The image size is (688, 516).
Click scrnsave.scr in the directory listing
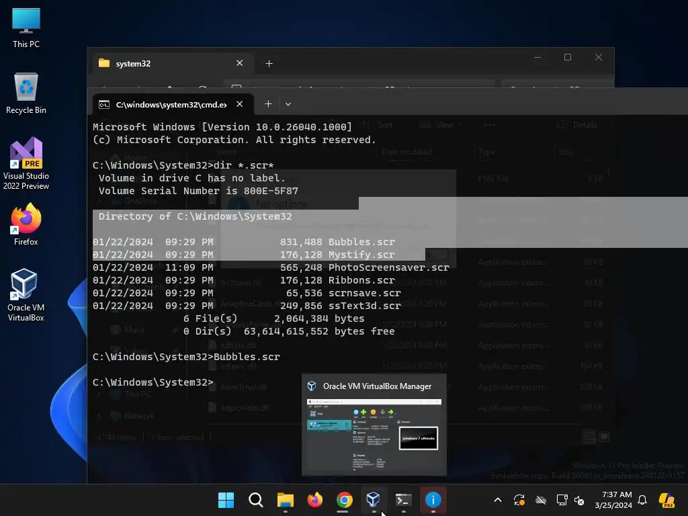tap(365, 293)
